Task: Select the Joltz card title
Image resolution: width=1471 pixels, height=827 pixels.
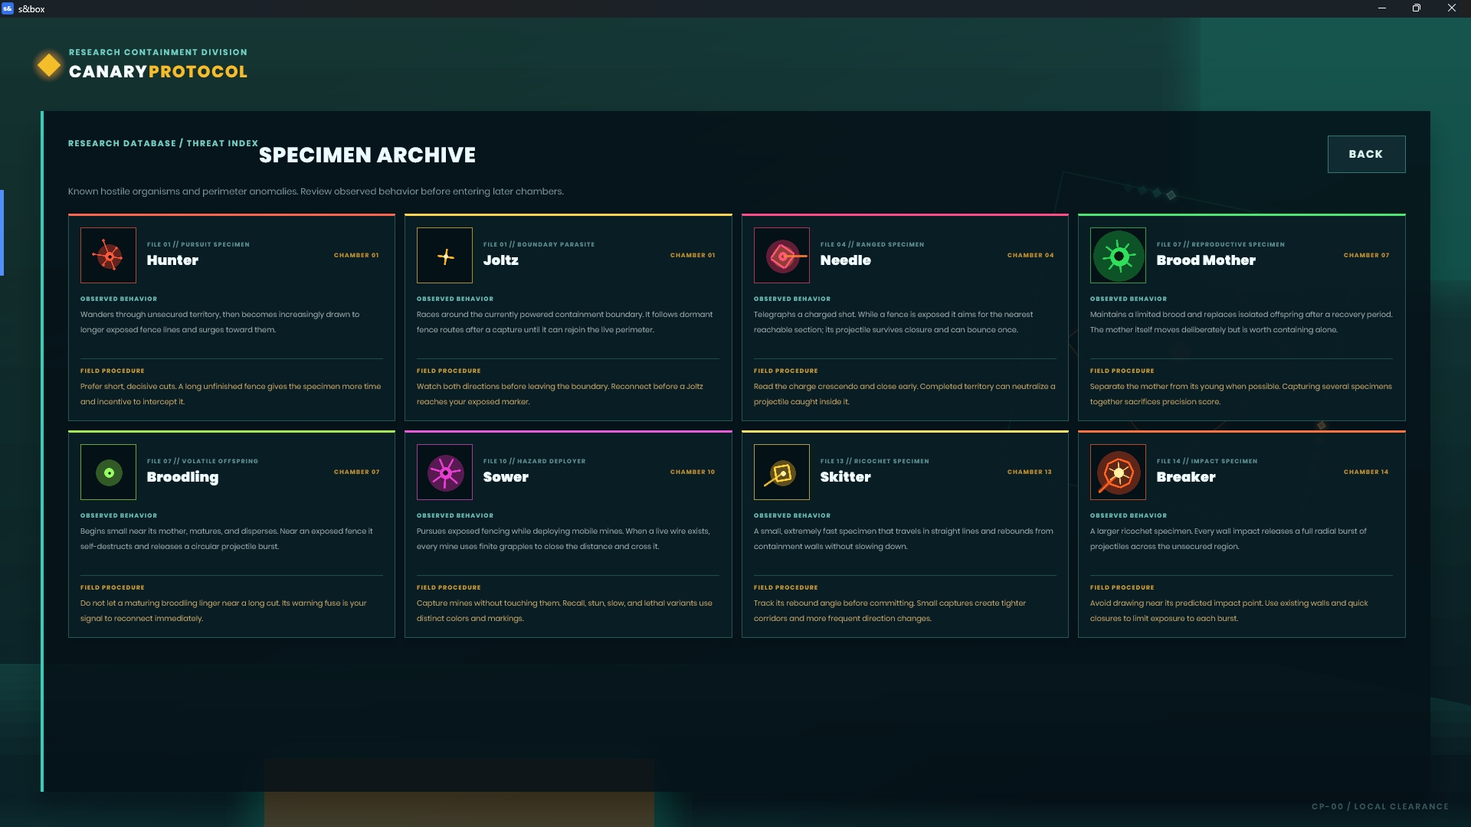Action: click(501, 260)
